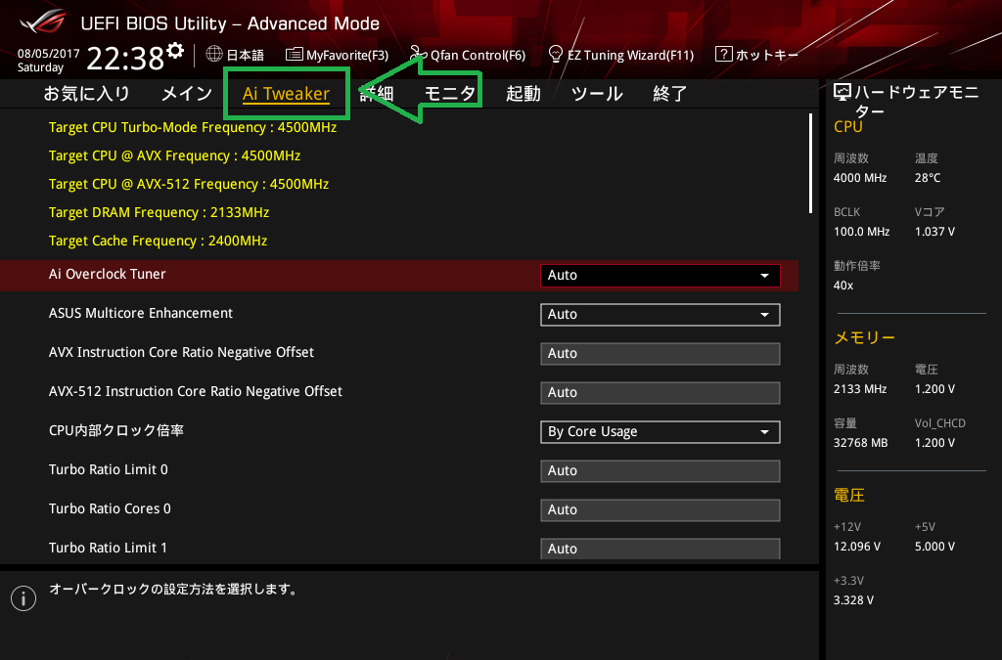The width and height of the screenshot is (1002, 660).
Task: Switch to the メイン tab
Action: (x=187, y=94)
